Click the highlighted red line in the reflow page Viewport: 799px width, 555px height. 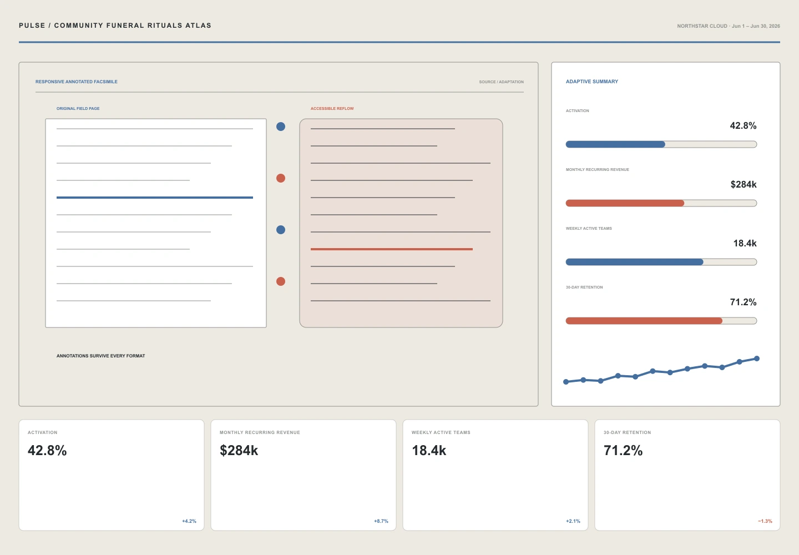pos(392,249)
